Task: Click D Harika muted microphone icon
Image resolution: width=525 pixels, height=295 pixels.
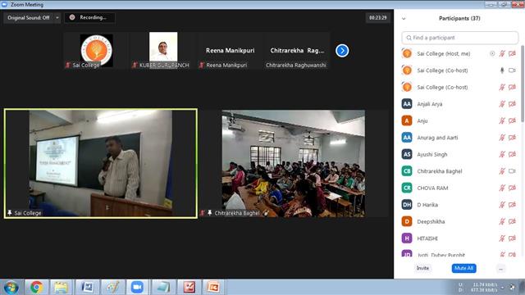Action: click(502, 205)
